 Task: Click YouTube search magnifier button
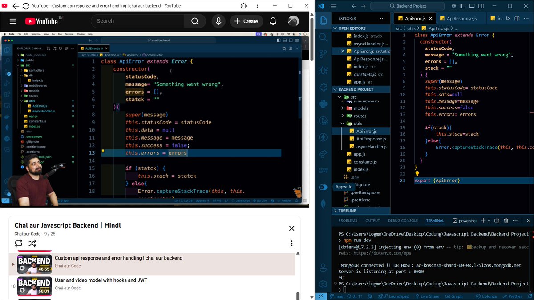[x=195, y=21]
